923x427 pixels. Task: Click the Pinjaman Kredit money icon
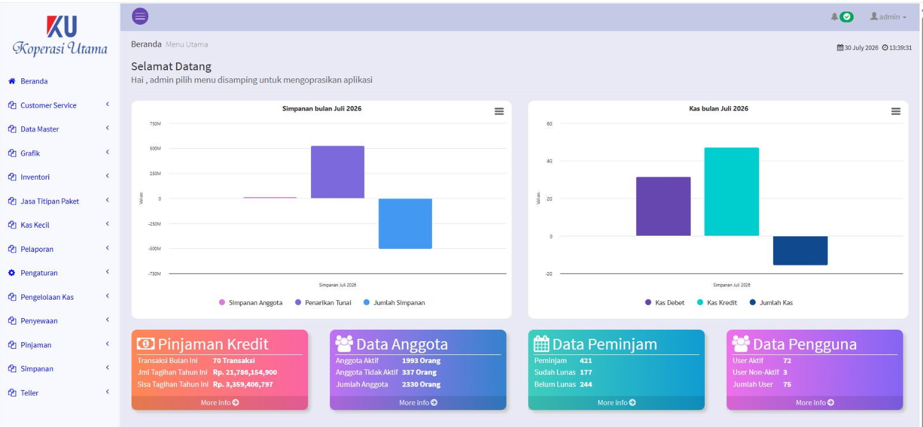[x=145, y=344]
